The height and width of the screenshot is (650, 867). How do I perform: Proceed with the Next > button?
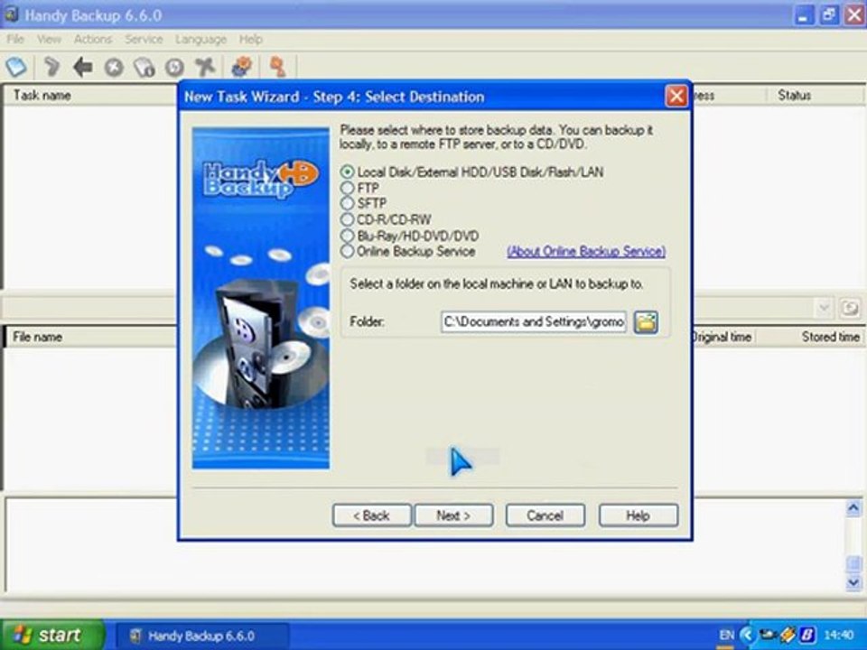pos(453,515)
